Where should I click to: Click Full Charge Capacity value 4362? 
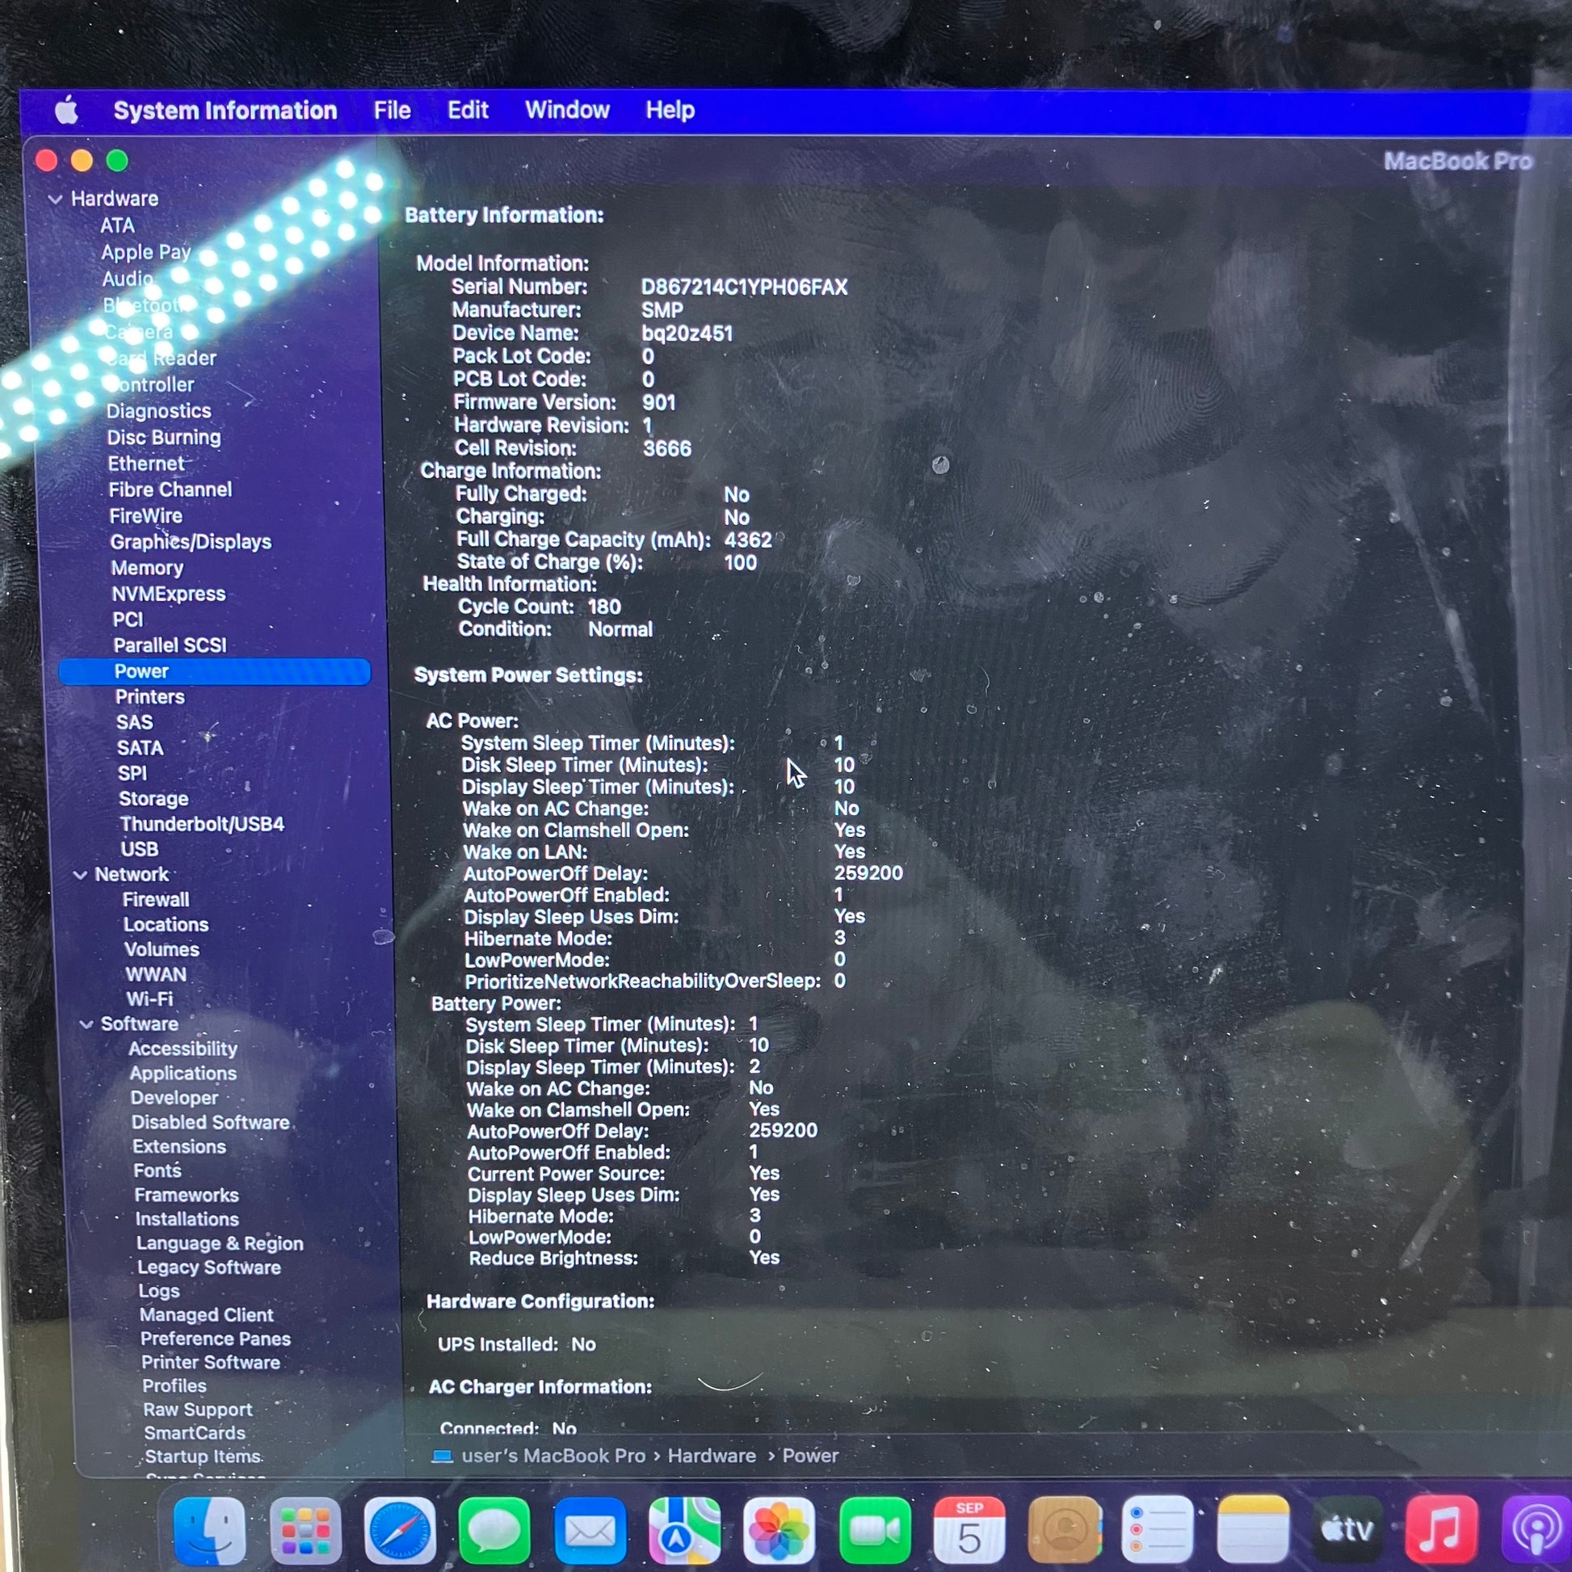[x=748, y=540]
